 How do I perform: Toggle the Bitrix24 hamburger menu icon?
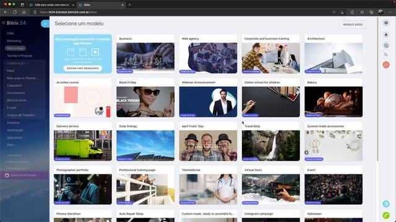3,23
